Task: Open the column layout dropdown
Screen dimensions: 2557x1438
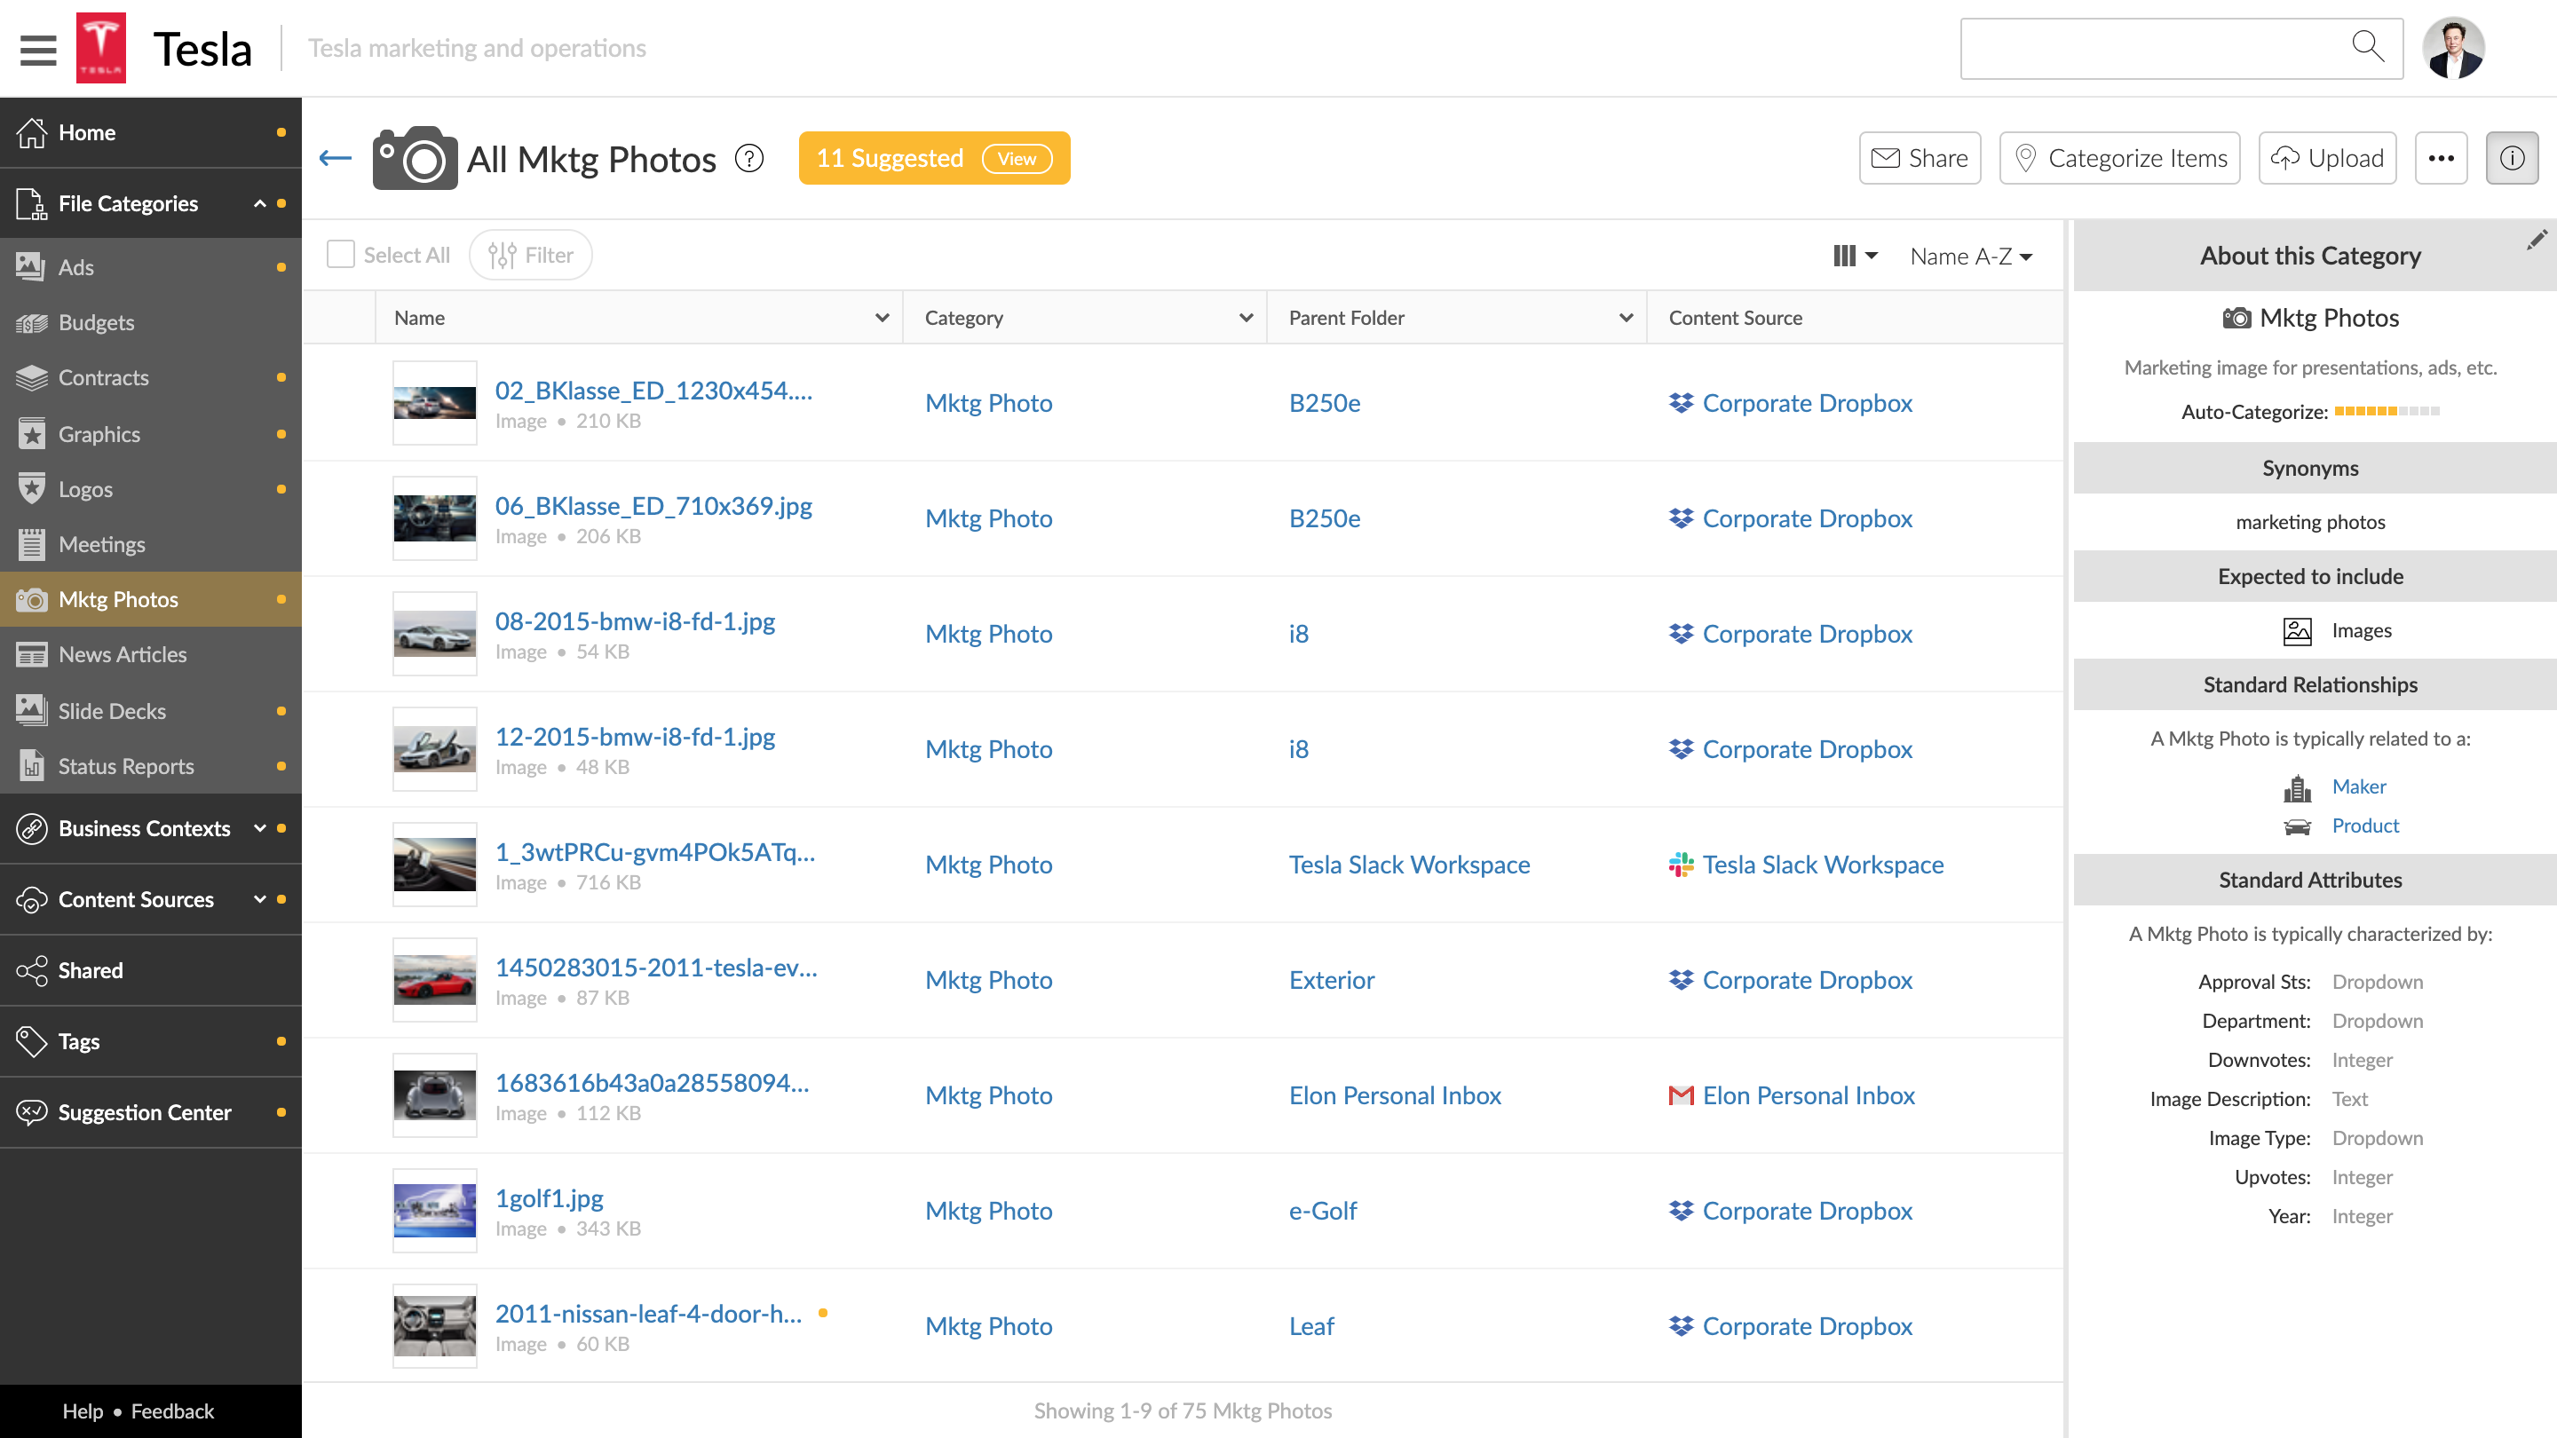Action: tap(1853, 256)
